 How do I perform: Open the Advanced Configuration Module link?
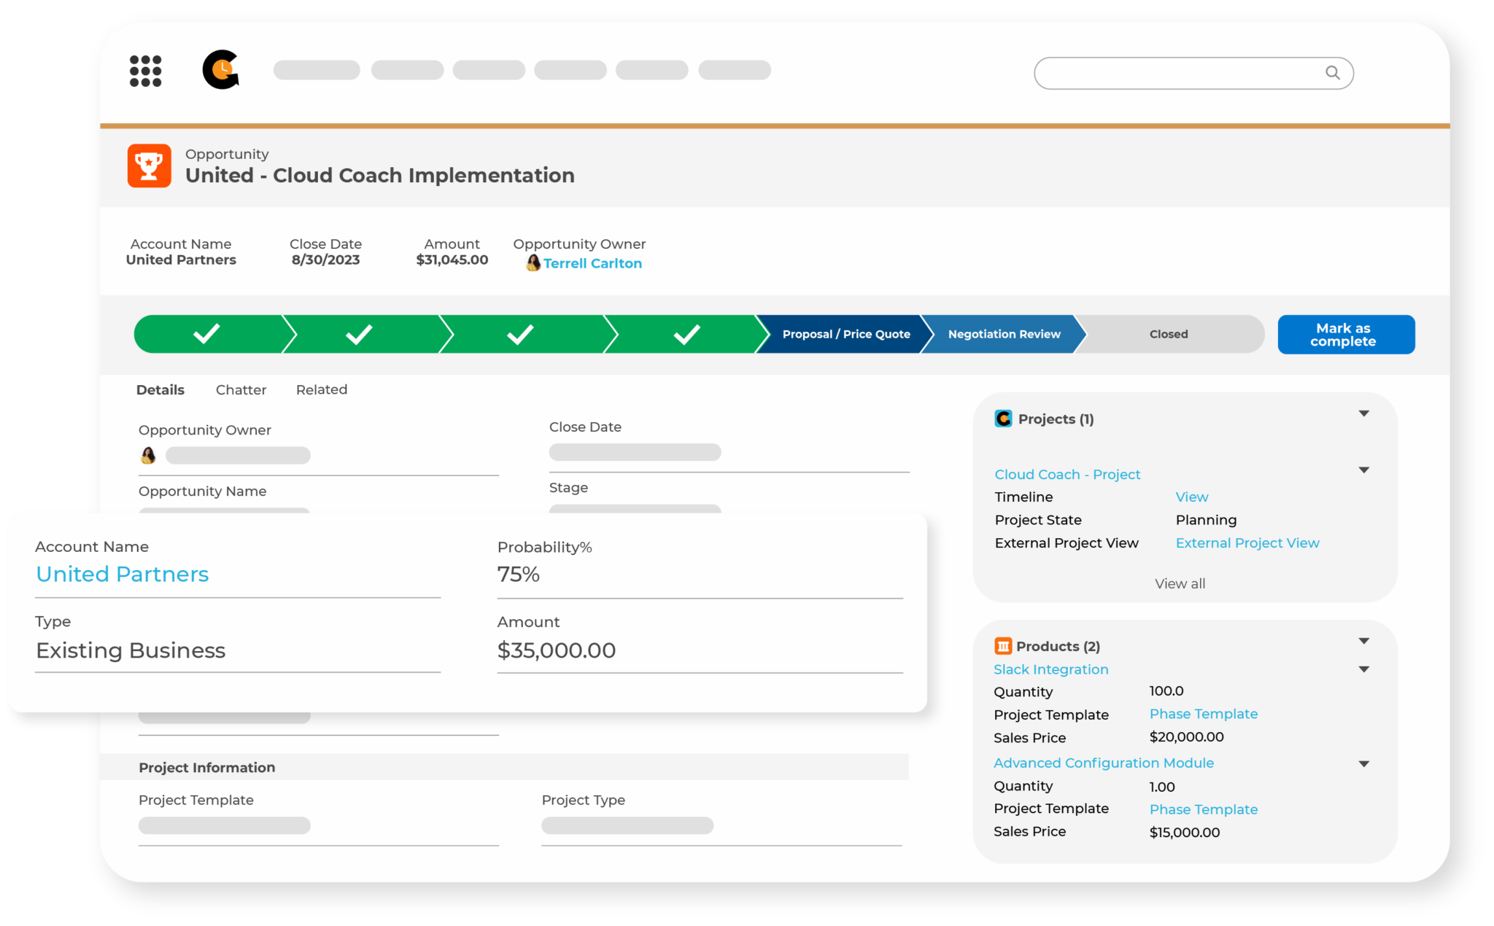pyautogui.click(x=1104, y=763)
